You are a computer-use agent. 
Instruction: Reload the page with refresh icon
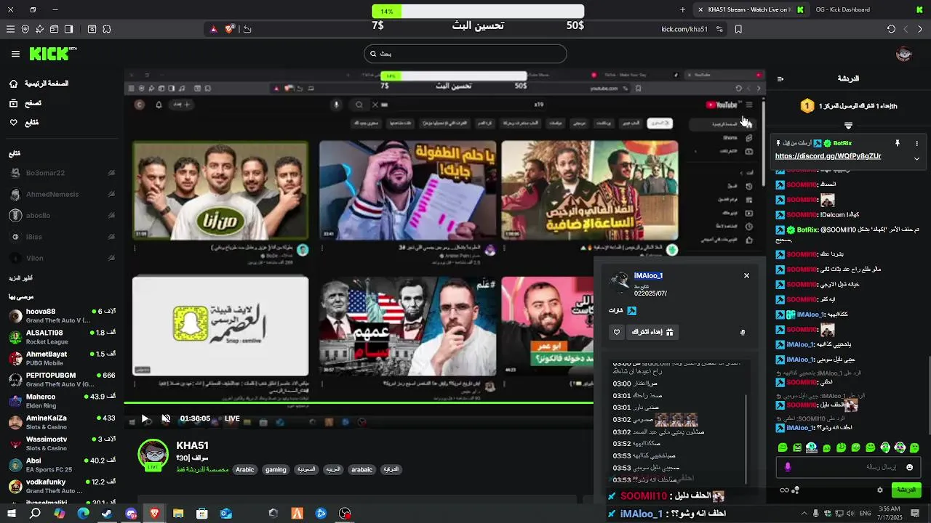click(x=891, y=29)
